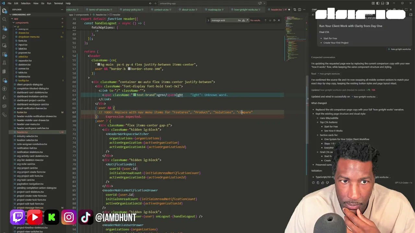Click header.tsx in the breadcrumb
Image resolution: width=415 pixels, height=233 pixels.
(x=101, y=15)
